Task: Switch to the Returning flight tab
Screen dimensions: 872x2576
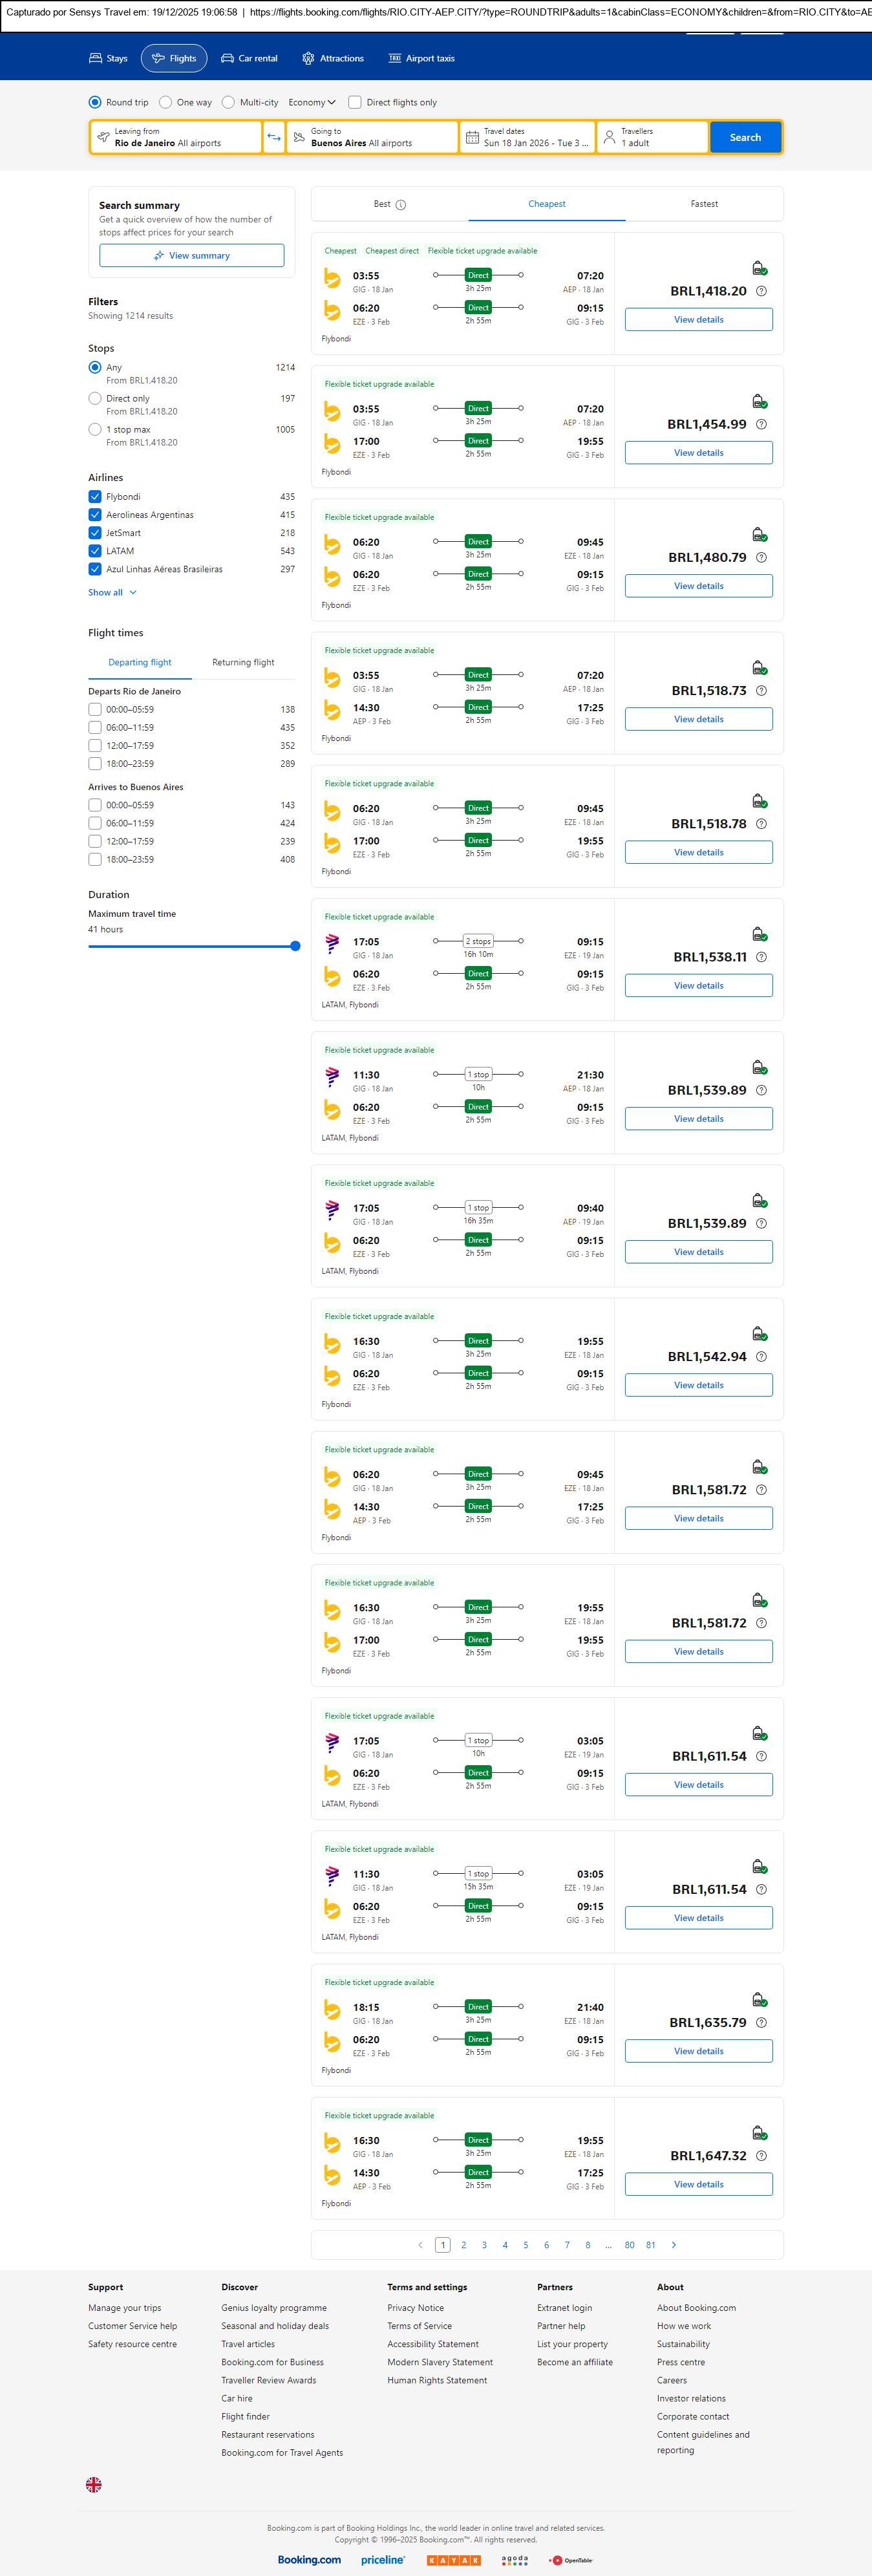Action: click(x=243, y=662)
